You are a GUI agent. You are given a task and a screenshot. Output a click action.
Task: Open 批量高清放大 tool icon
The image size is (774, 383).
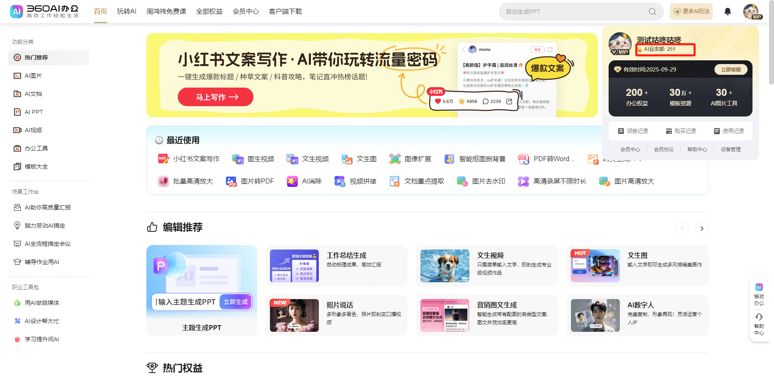pos(163,181)
